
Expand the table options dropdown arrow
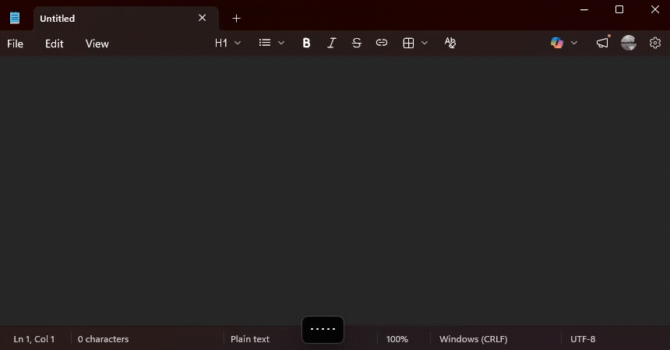(425, 43)
